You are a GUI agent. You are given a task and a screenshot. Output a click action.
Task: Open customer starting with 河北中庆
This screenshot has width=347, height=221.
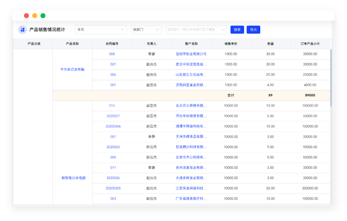191,116
